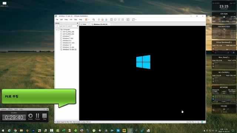This screenshot has width=237, height=133.
Task: Open the recorder's Tools menu
Action: (x=16, y=109)
